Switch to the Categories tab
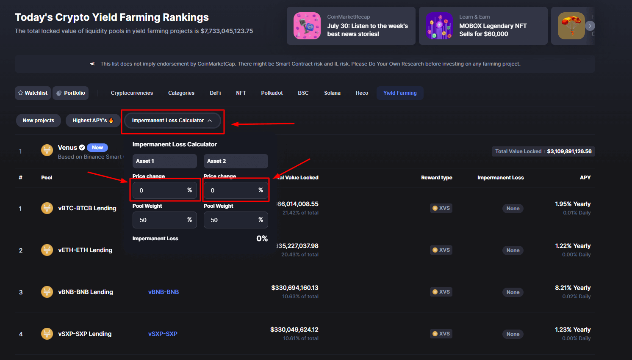This screenshot has width=632, height=360. pos(181,93)
